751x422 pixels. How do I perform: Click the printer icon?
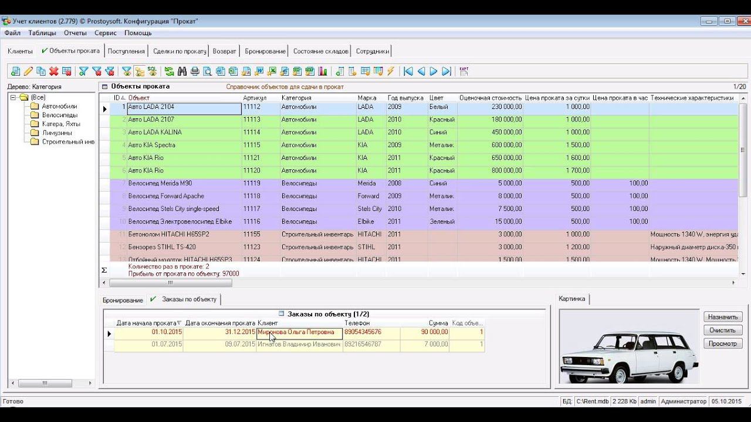coord(195,72)
